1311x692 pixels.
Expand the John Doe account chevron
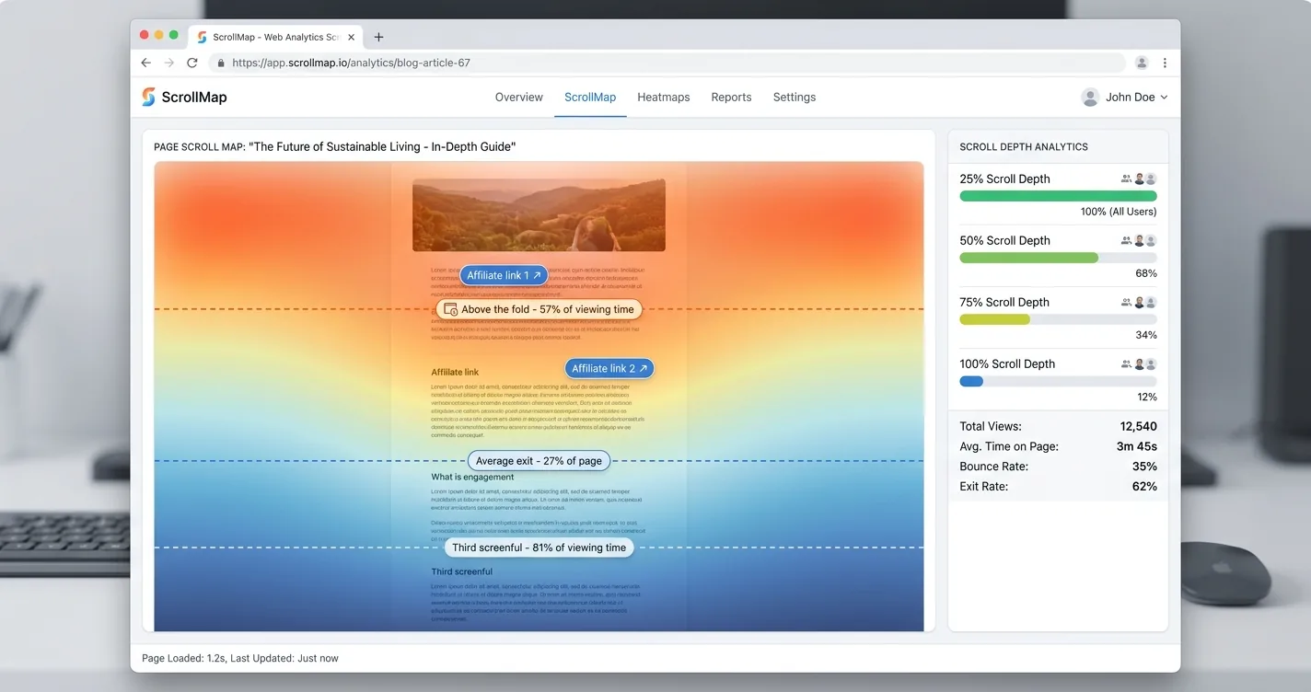[1164, 97]
